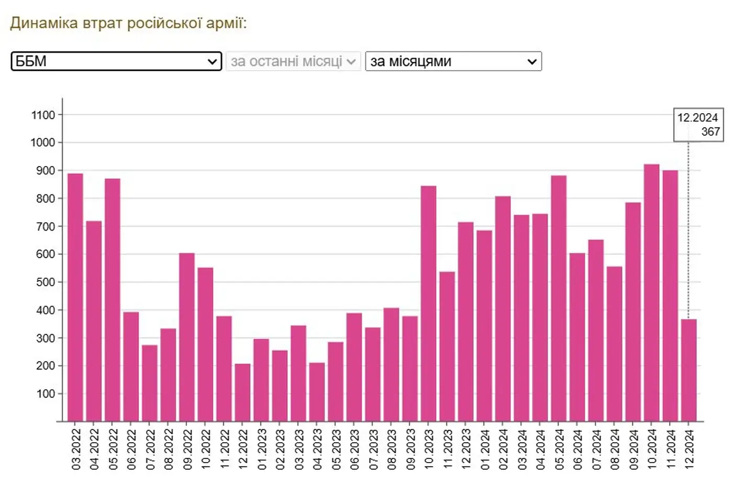Screen dimensions: 733x482
Task: Click the tooltip box showing 12.2024 367
Action: click(x=698, y=125)
